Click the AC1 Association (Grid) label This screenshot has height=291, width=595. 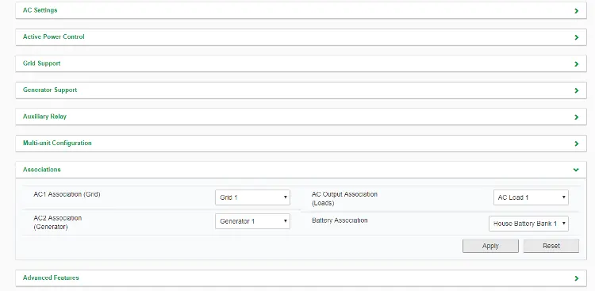coord(67,194)
